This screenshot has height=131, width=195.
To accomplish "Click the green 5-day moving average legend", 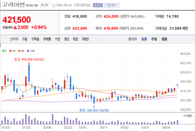I will (5, 51).
